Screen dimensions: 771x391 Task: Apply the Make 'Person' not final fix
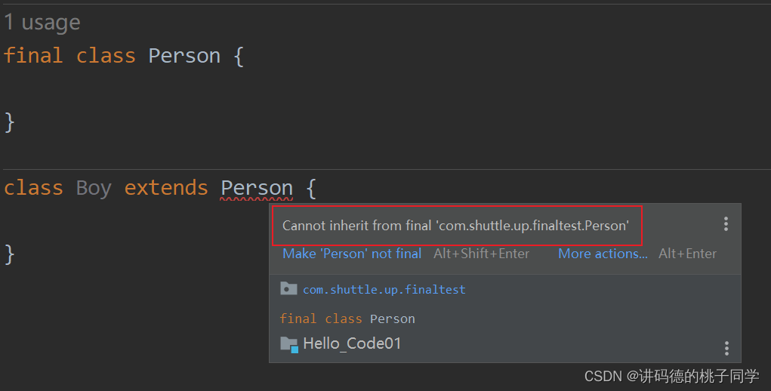pyautogui.click(x=351, y=254)
